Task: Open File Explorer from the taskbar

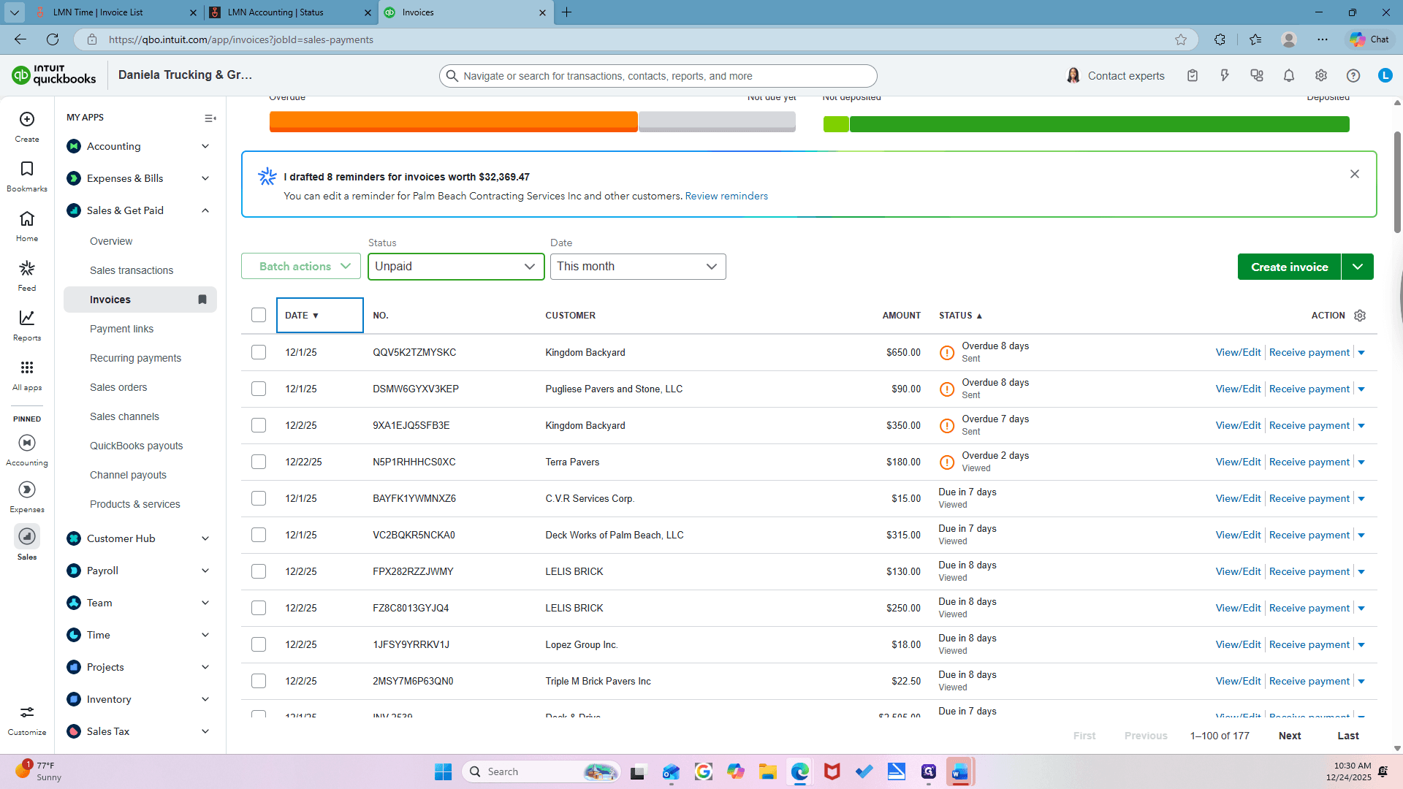Action: click(x=768, y=771)
